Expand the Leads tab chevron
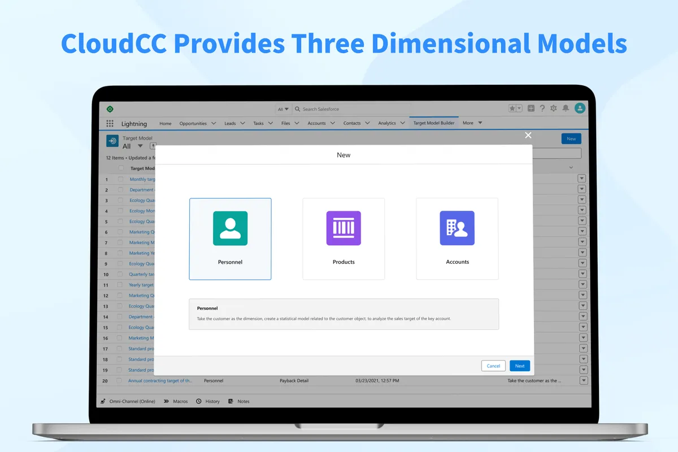 tap(242, 123)
